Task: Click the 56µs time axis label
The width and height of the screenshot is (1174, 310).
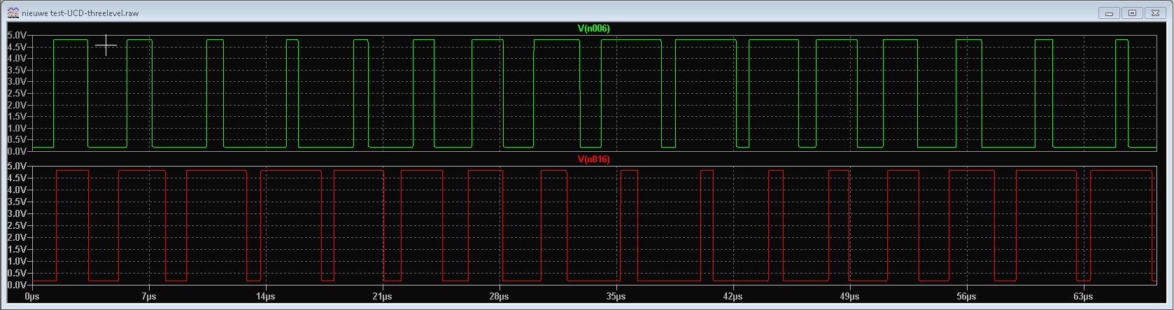Action: (966, 297)
